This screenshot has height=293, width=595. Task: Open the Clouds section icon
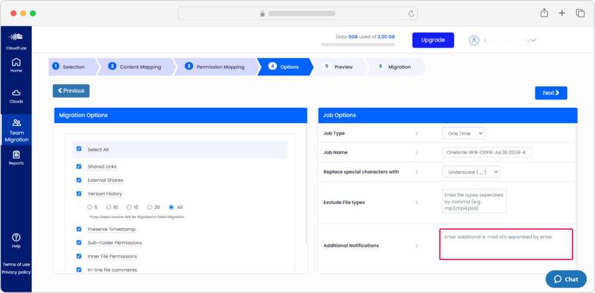[x=16, y=93]
